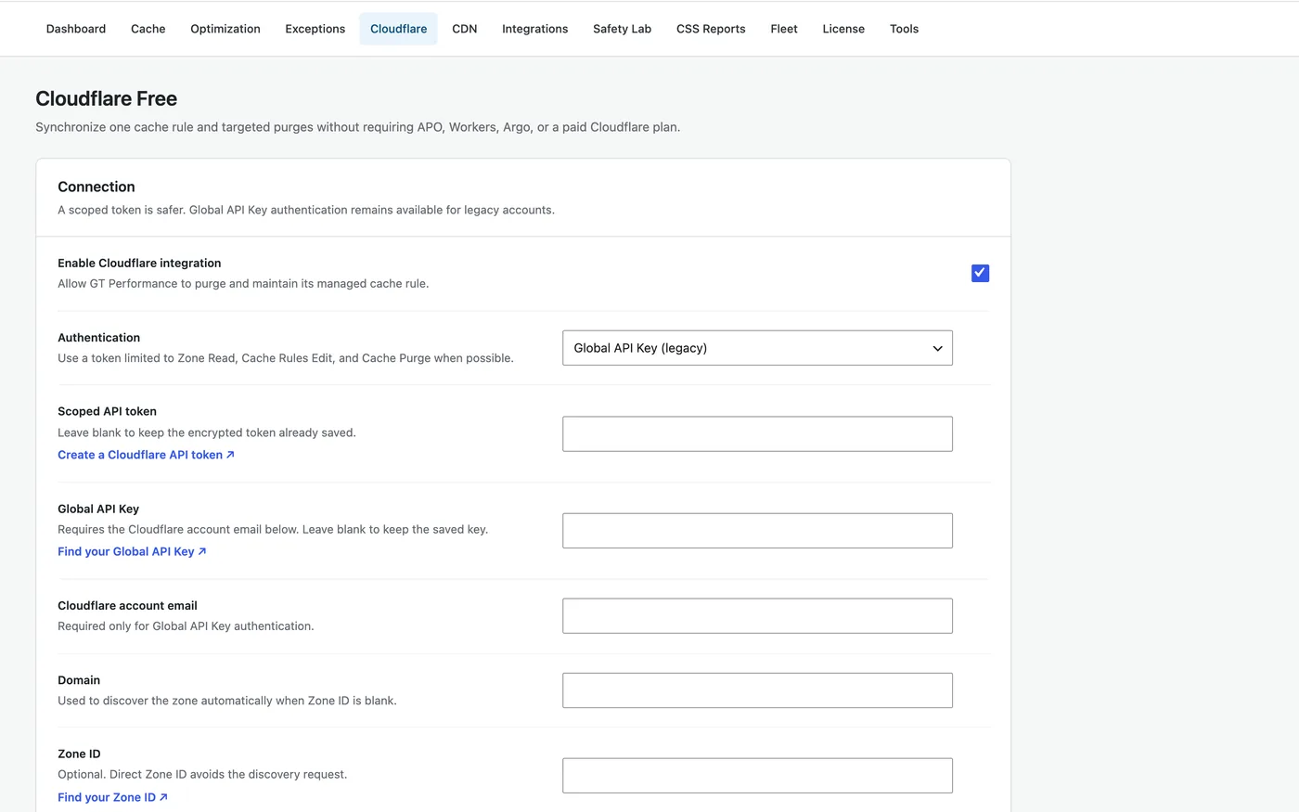Image resolution: width=1299 pixels, height=812 pixels.
Task: Click the Domain setting label
Action: pyautogui.click(x=79, y=680)
